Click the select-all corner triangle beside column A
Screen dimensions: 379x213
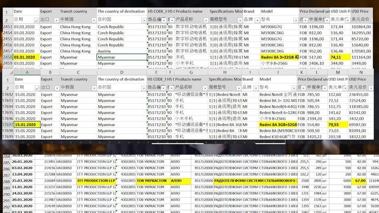(x=11, y=72)
